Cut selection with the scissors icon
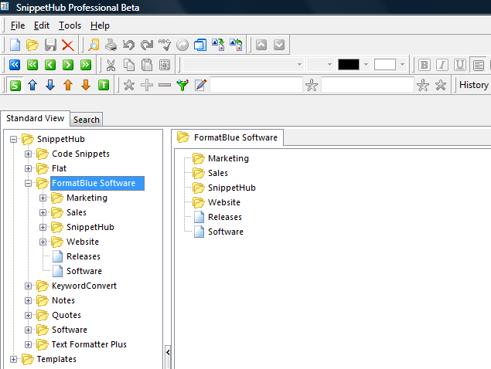The image size is (491, 369). [111, 65]
